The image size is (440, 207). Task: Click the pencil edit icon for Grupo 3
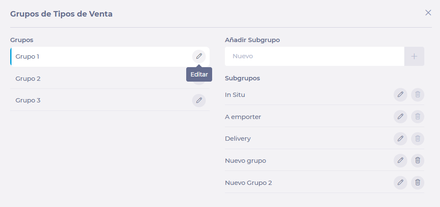(199, 100)
